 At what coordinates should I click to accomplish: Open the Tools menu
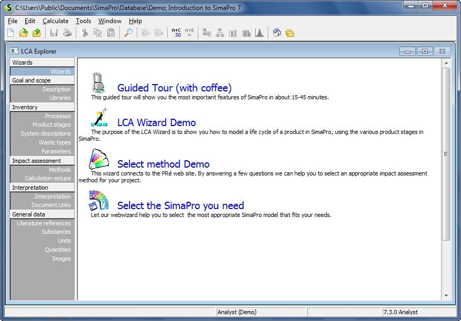point(83,20)
